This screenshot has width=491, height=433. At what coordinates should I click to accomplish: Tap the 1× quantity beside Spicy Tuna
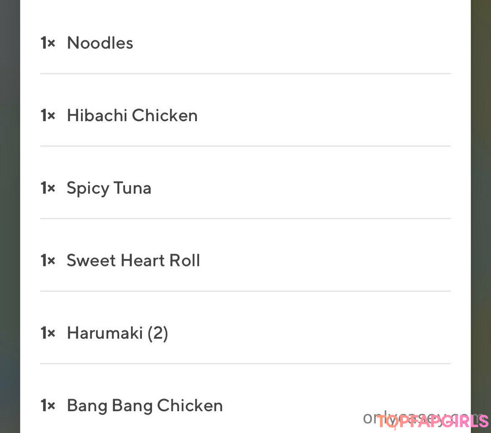pyautogui.click(x=48, y=188)
